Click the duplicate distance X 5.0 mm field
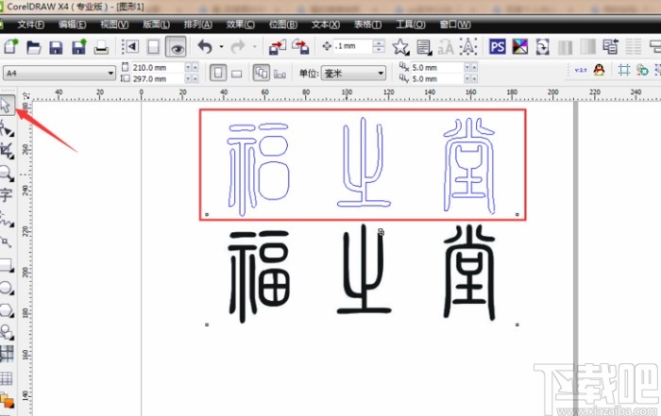The height and width of the screenshot is (416, 661). pyautogui.click(x=437, y=67)
